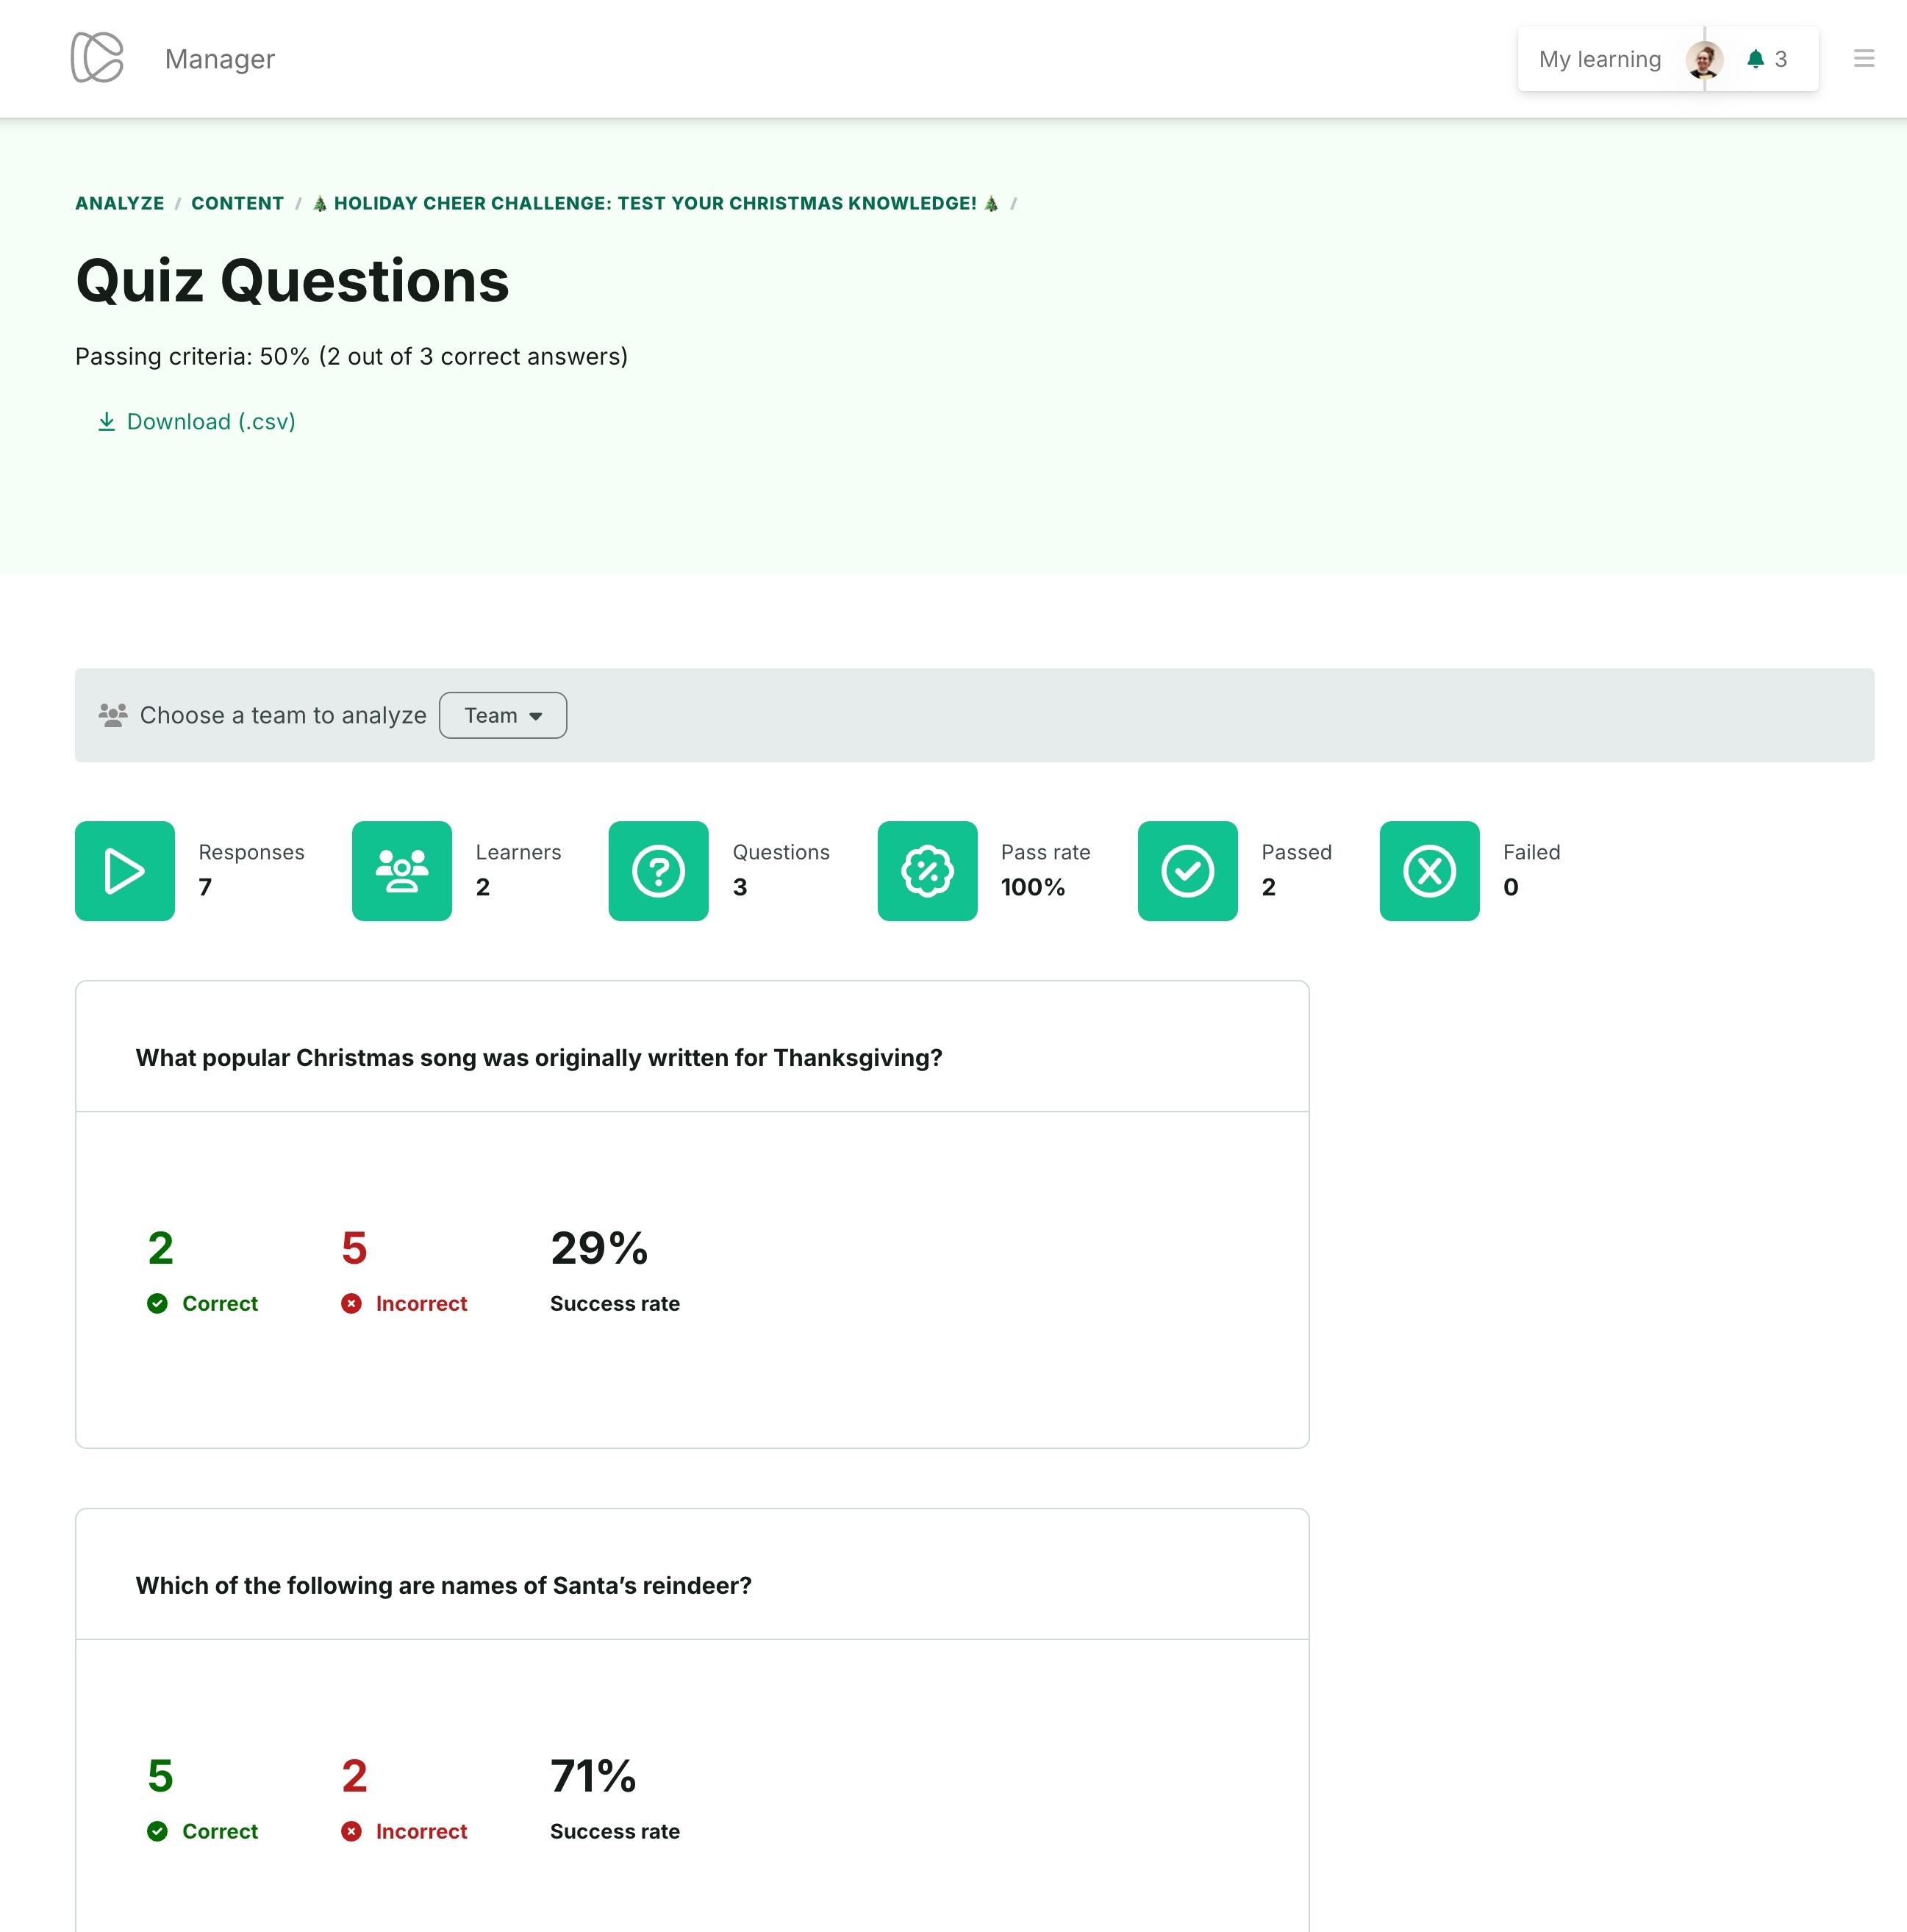Click the user avatar picture

click(1703, 59)
